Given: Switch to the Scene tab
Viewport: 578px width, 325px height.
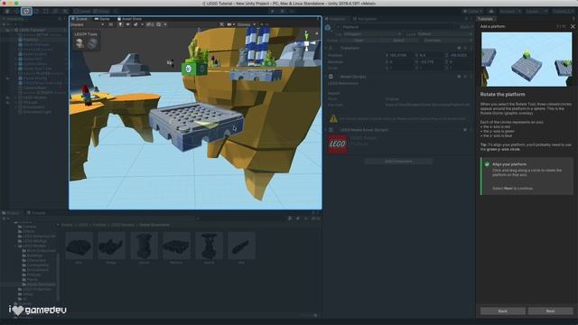Looking at the screenshot, I should click(79, 18).
